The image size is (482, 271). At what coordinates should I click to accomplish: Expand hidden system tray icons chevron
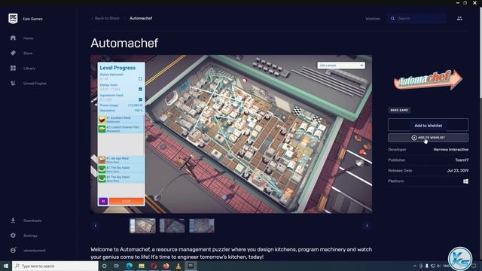(415, 266)
